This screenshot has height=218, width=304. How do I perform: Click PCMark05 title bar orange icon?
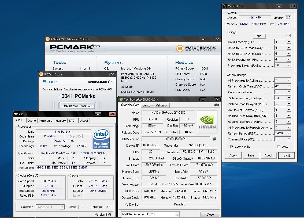(x=47, y=39)
